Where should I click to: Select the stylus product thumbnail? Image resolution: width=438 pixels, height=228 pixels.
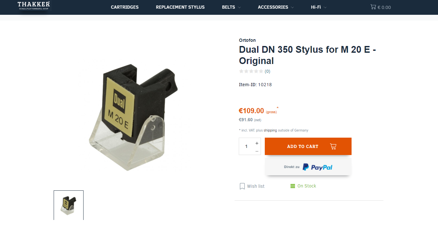68,205
